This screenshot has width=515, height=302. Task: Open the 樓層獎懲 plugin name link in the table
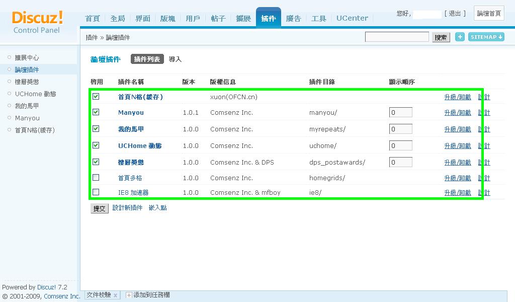[x=131, y=163]
